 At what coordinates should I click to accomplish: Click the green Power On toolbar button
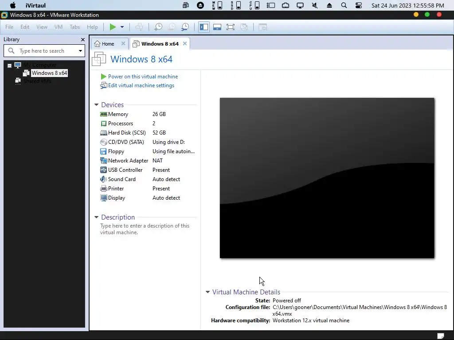pyautogui.click(x=113, y=27)
